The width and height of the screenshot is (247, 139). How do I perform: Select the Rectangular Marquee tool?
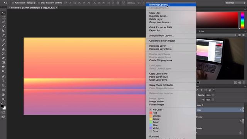point(3,17)
